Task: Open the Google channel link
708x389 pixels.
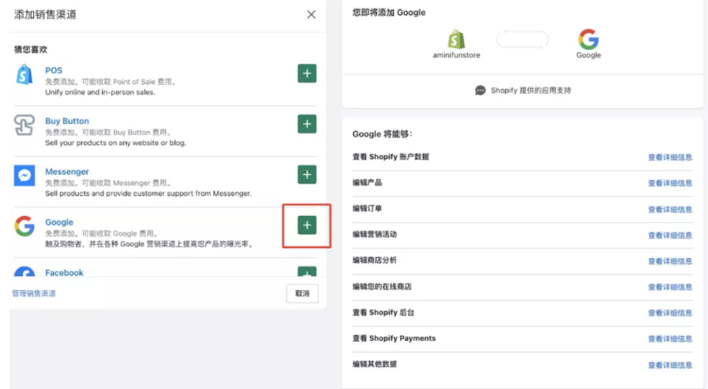Action: tap(59, 222)
